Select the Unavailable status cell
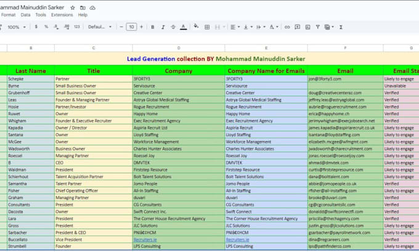The height and width of the screenshot is (252, 419). point(401,86)
